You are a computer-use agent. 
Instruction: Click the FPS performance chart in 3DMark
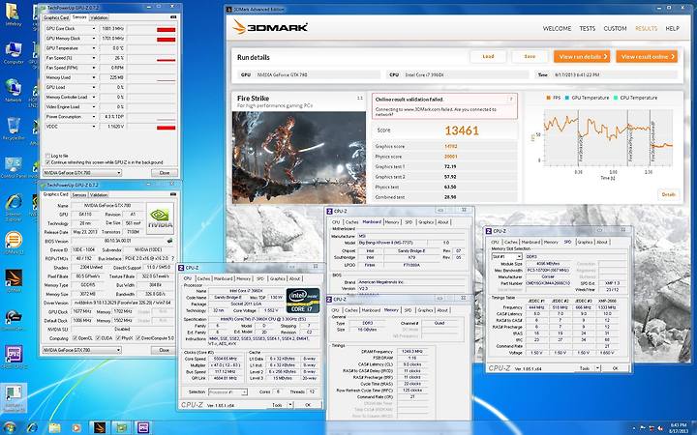(606, 137)
